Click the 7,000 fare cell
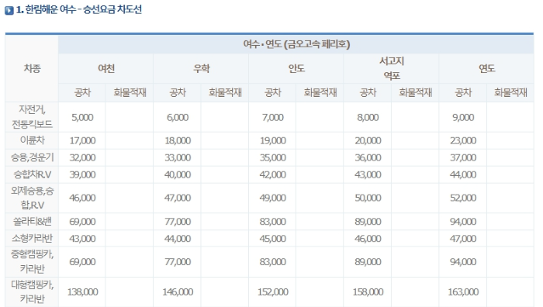The image size is (543, 307). pos(272,117)
